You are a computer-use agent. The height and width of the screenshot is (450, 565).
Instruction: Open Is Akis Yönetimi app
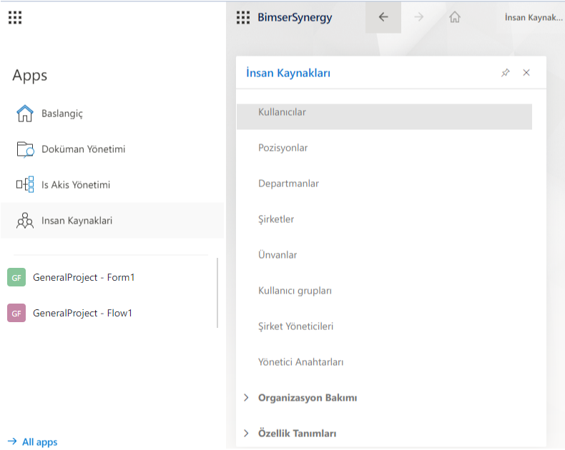pyautogui.click(x=76, y=185)
